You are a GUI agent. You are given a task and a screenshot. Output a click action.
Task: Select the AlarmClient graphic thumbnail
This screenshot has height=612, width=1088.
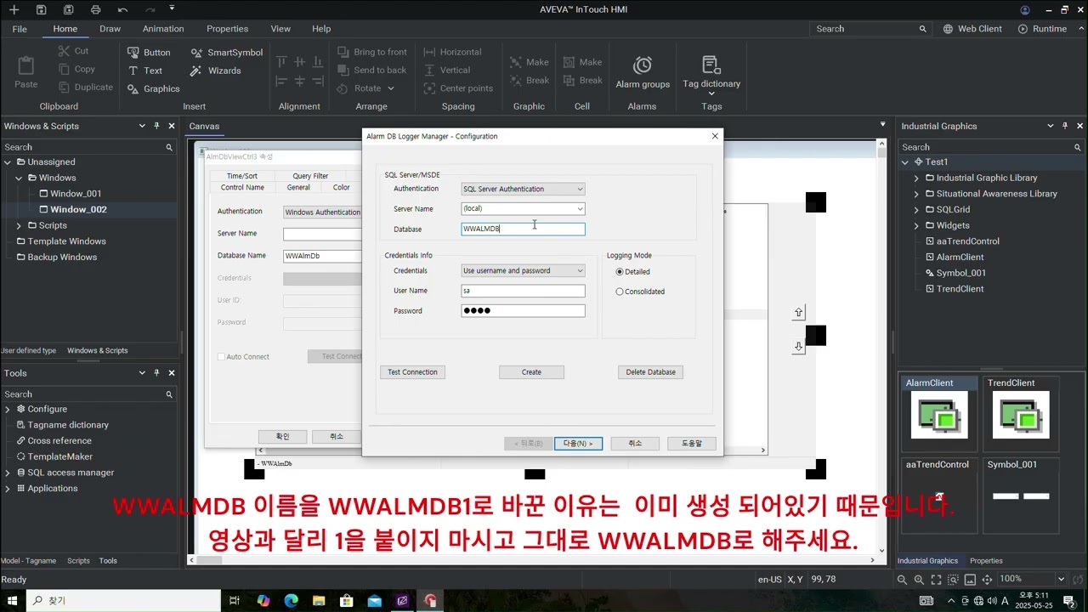coord(939,414)
